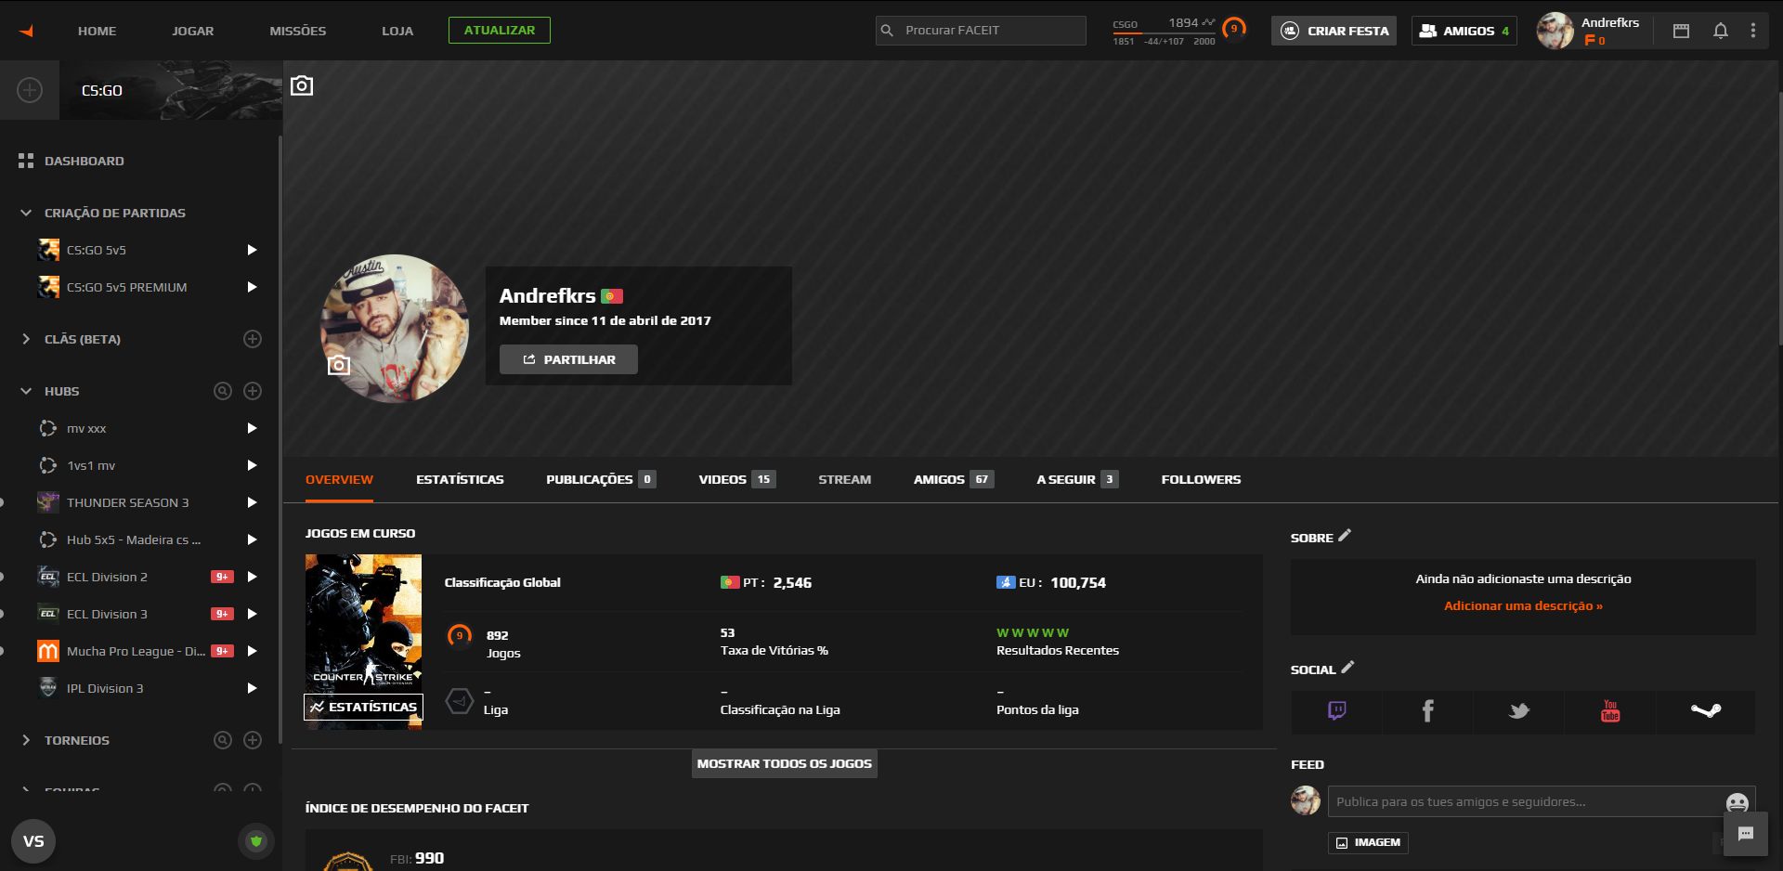The width and height of the screenshot is (1783, 871).
Task: Open Hub 5x5 - Madeira cs hub
Action: point(136,539)
